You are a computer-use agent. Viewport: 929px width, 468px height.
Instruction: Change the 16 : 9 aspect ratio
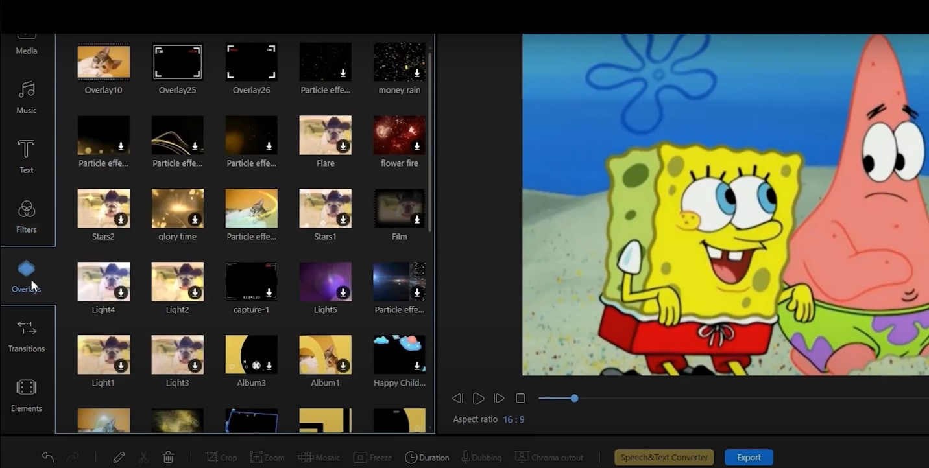tap(514, 419)
